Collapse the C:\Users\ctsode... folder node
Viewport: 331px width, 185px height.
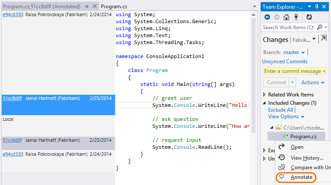click(x=272, y=127)
